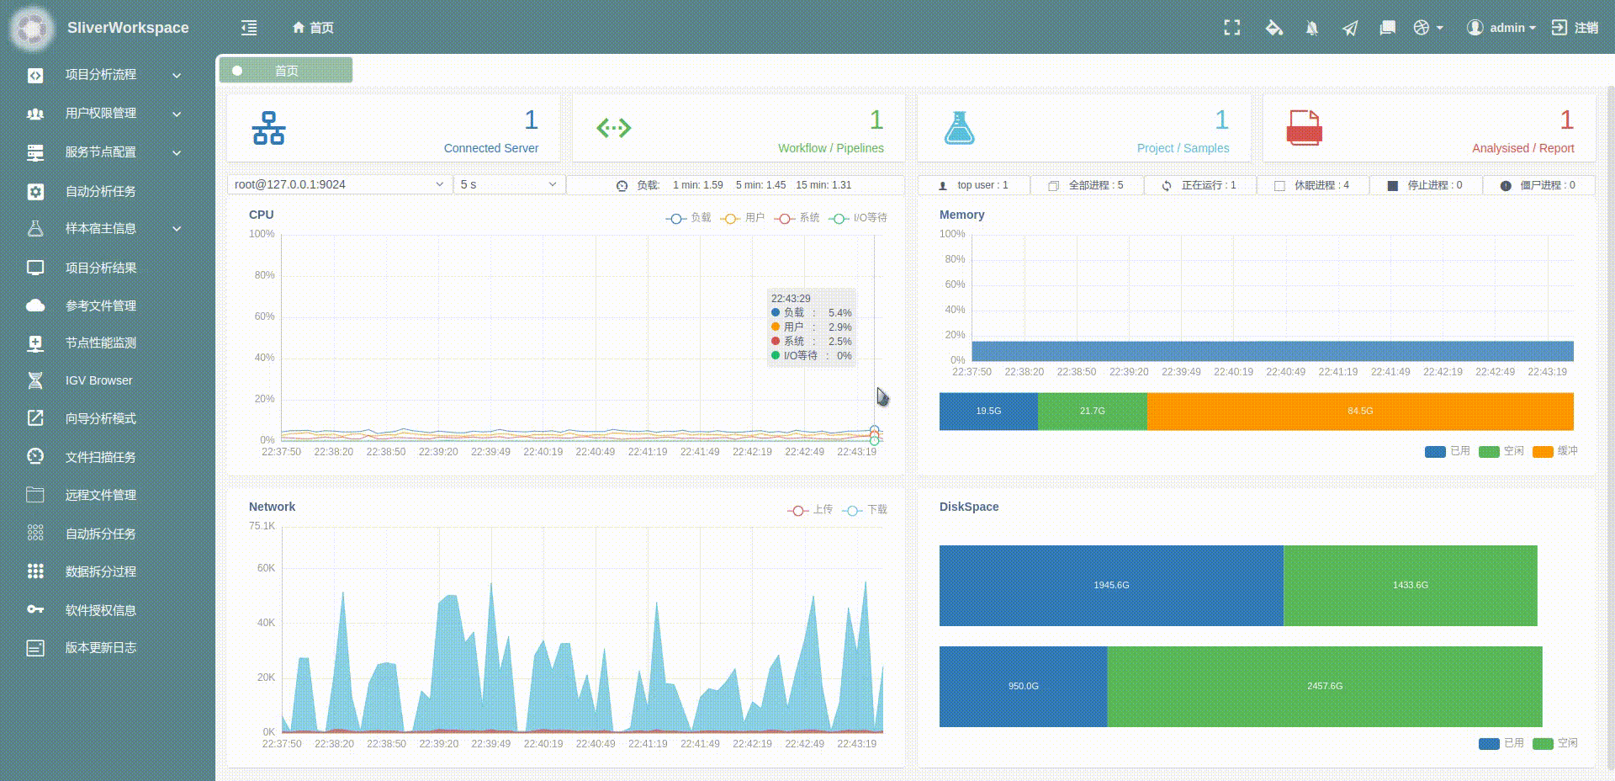Screen dimensions: 1615x781
Task: Expand 项目分析流程 chevron
Action: tap(177, 75)
